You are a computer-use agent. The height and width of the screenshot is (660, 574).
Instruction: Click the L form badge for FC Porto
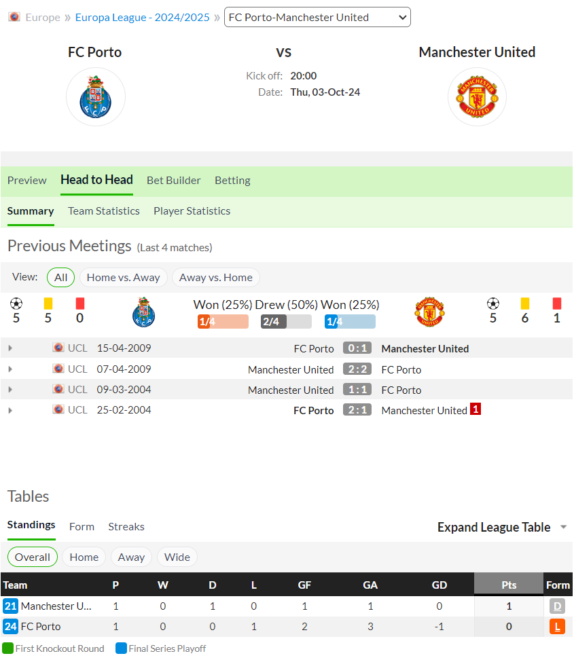[x=557, y=627]
